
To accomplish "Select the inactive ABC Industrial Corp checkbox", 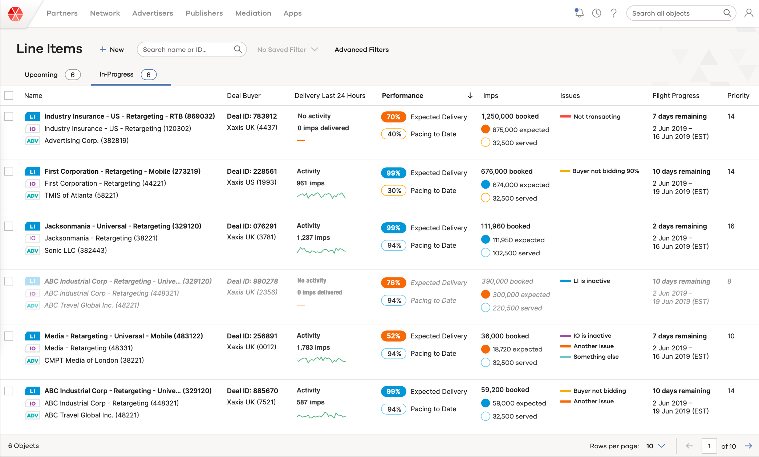I will click(9, 281).
